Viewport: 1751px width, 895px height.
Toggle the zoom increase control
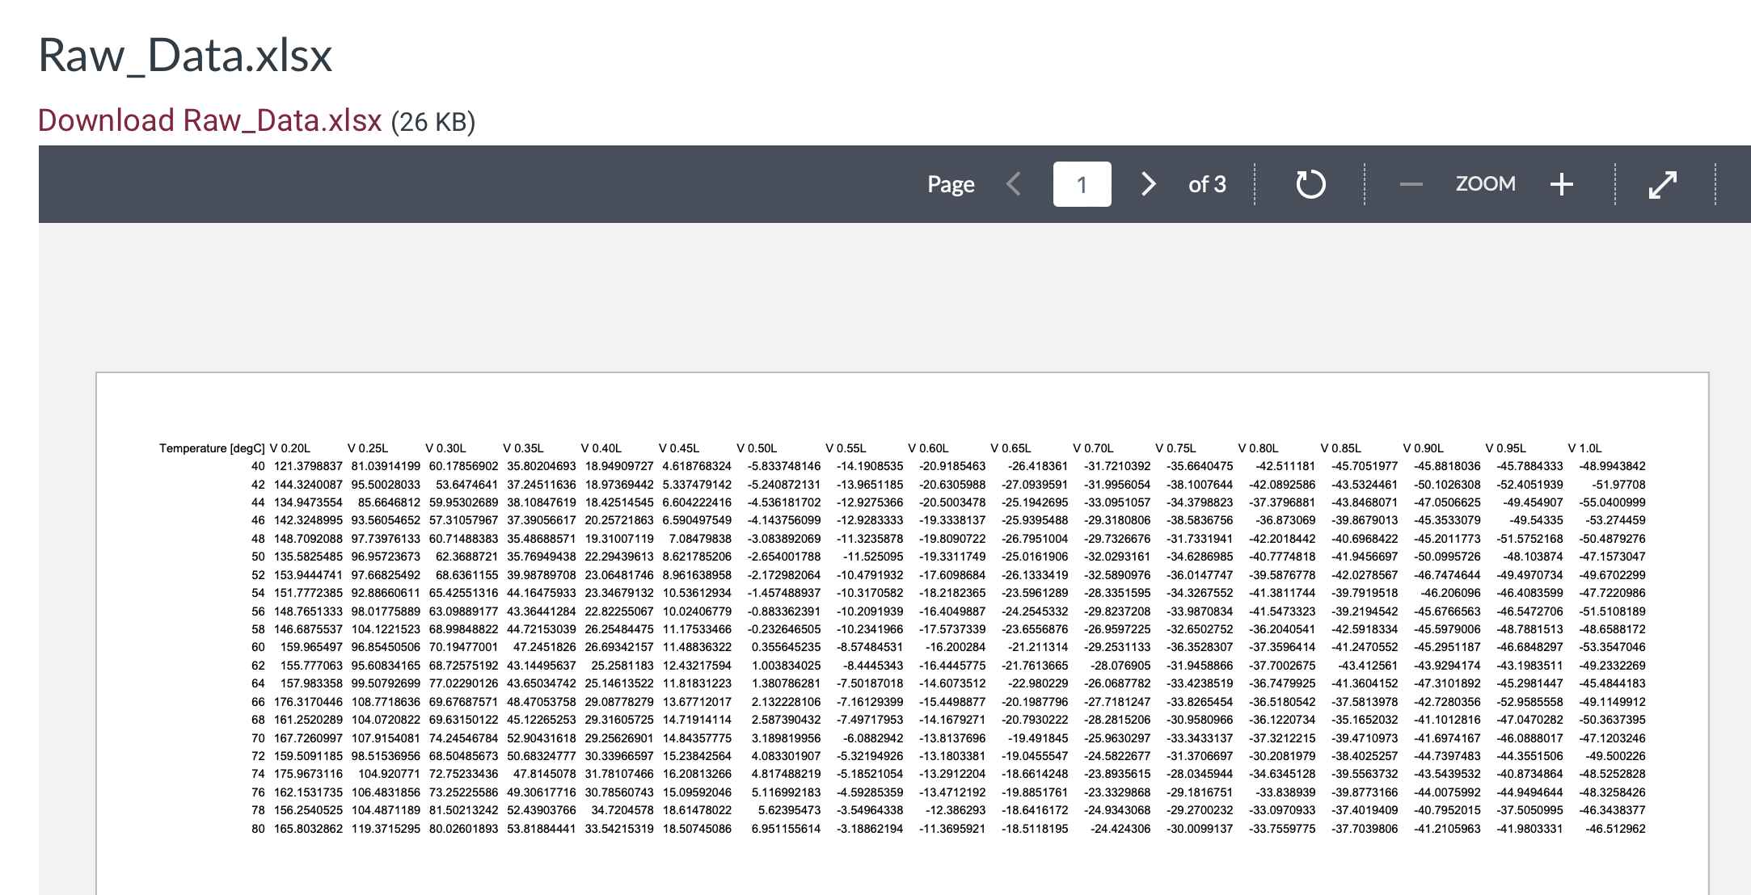pyautogui.click(x=1559, y=186)
